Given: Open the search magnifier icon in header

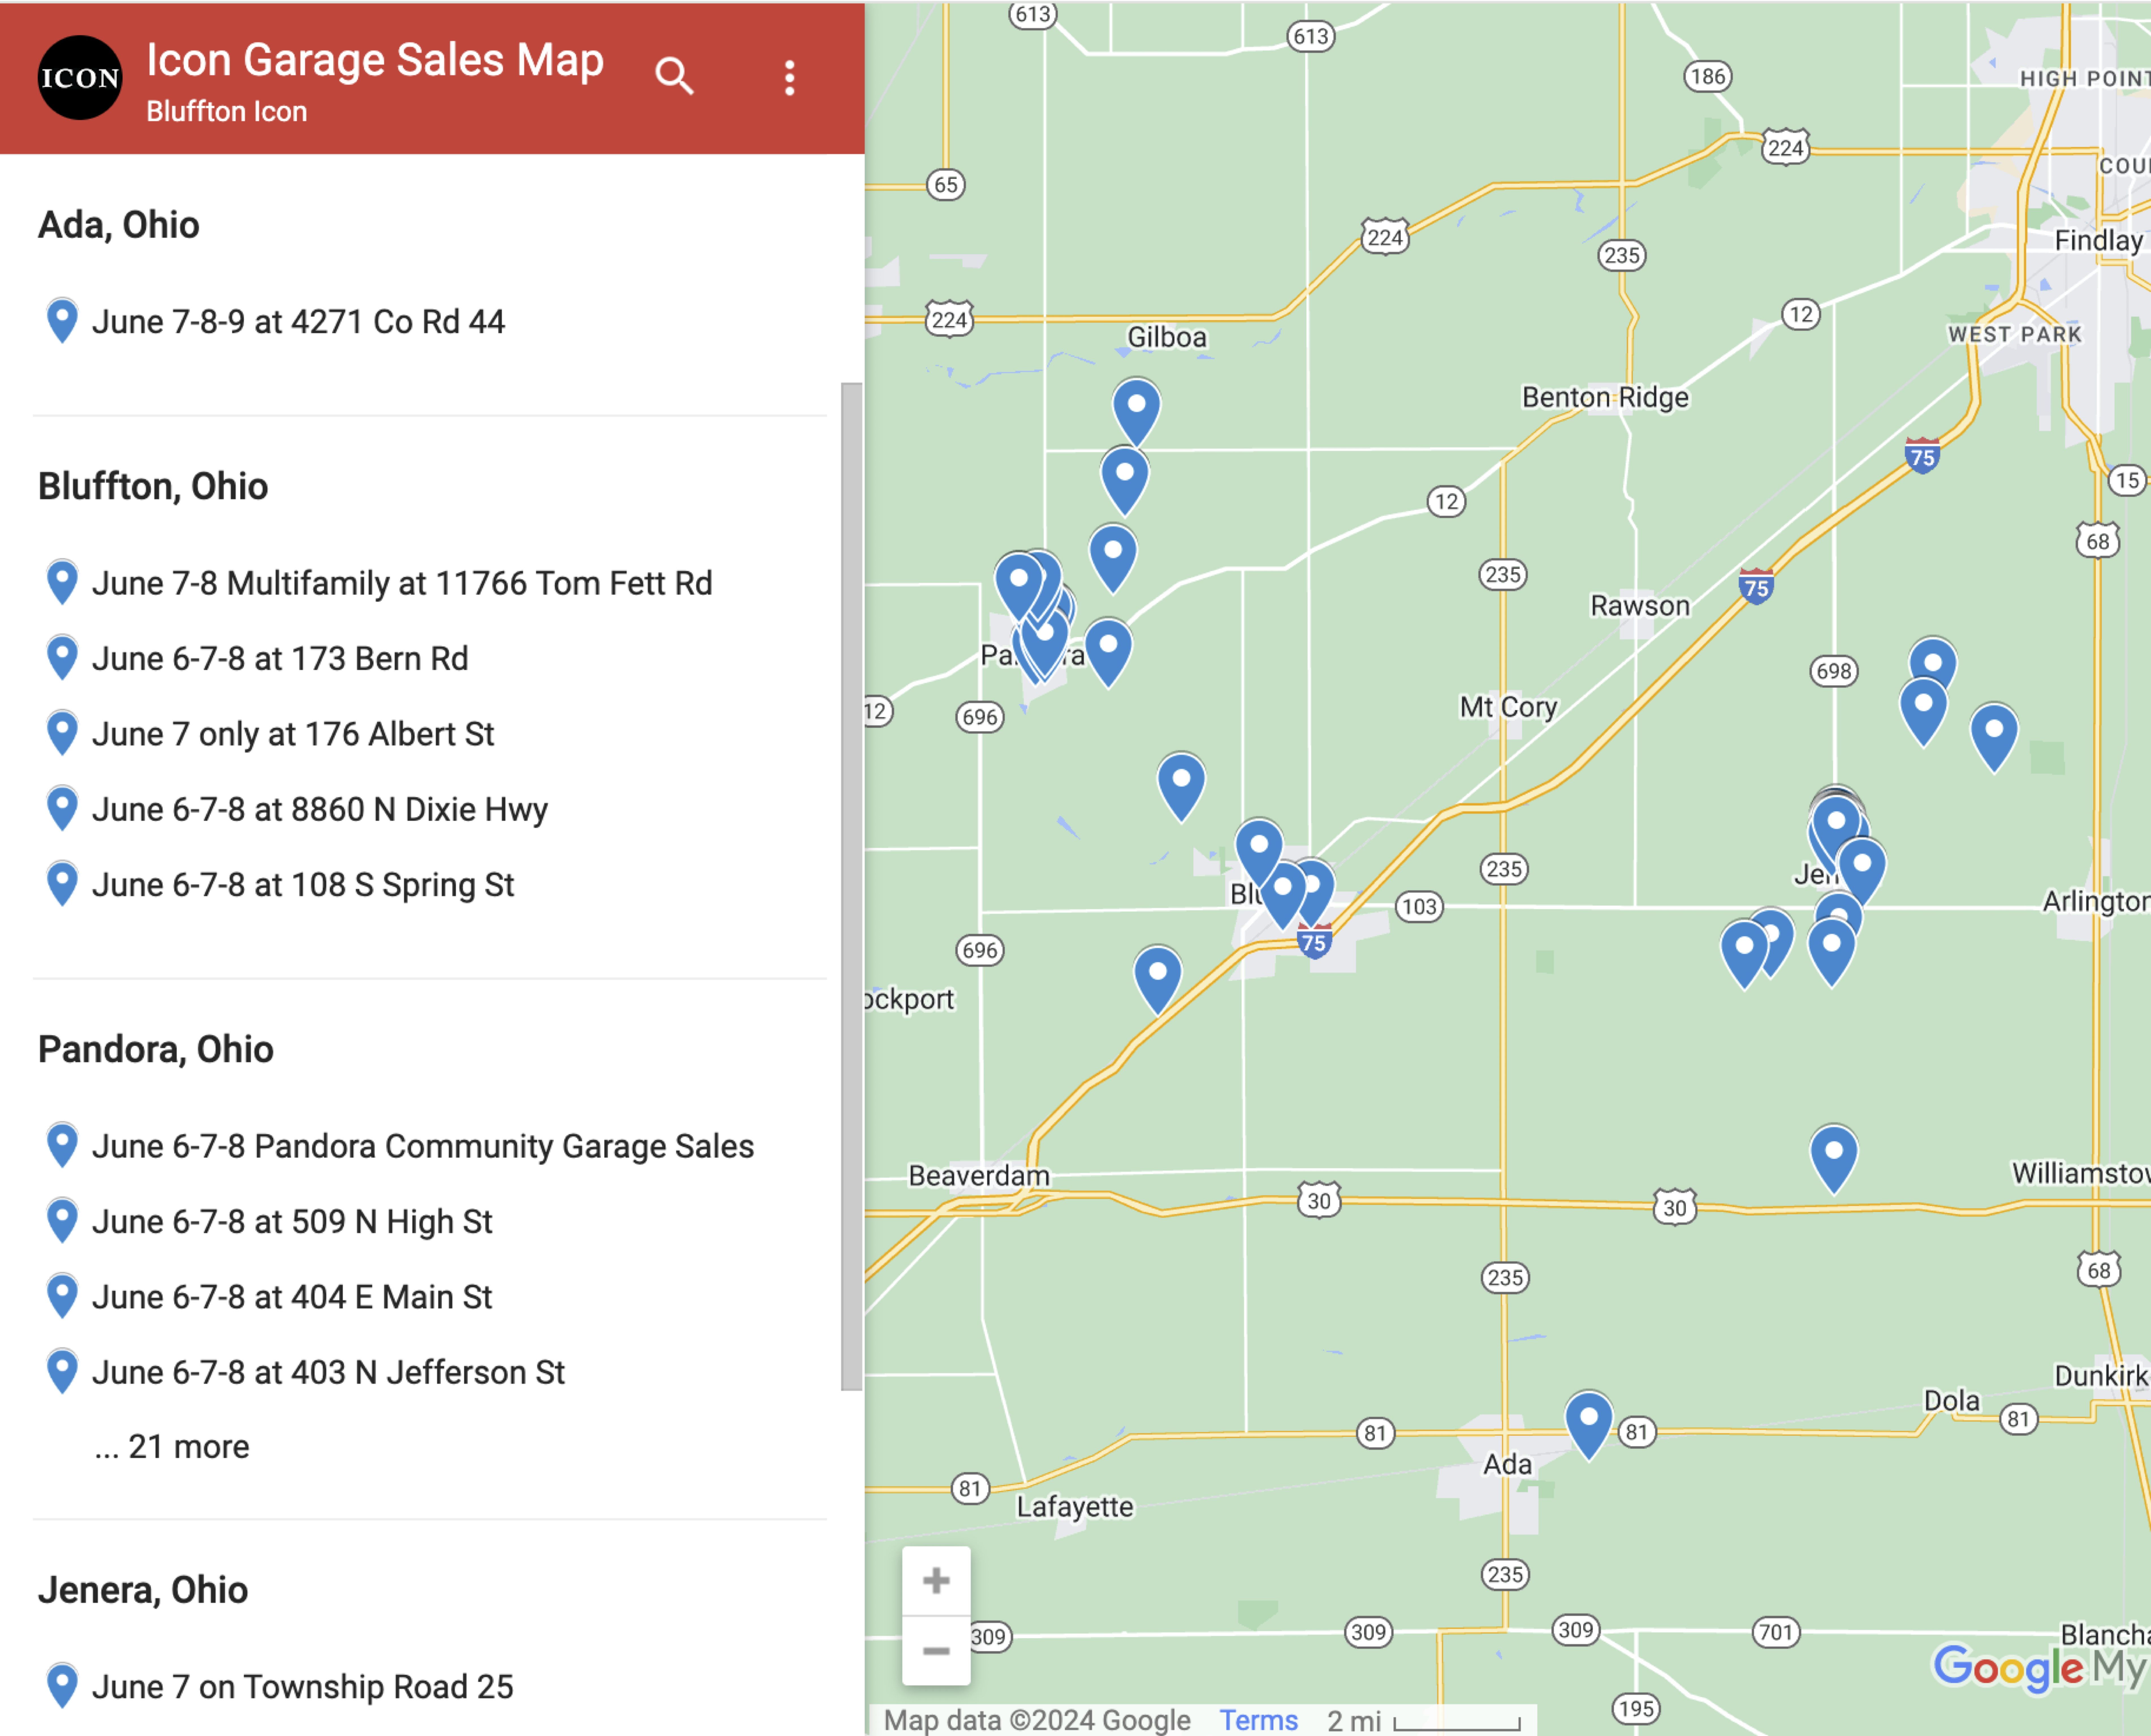Looking at the screenshot, I should (674, 76).
